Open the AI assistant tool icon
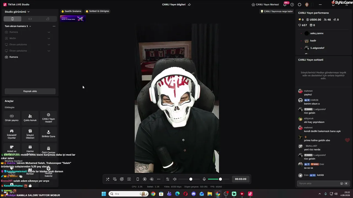The width and height of the screenshot is (353, 198). pyautogui.click(x=122, y=179)
